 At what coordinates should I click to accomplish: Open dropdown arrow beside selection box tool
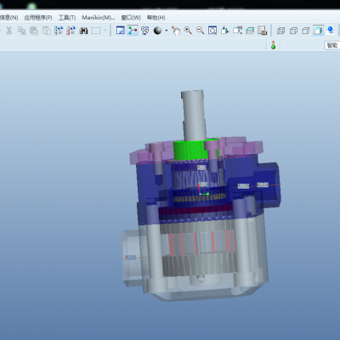105,31
